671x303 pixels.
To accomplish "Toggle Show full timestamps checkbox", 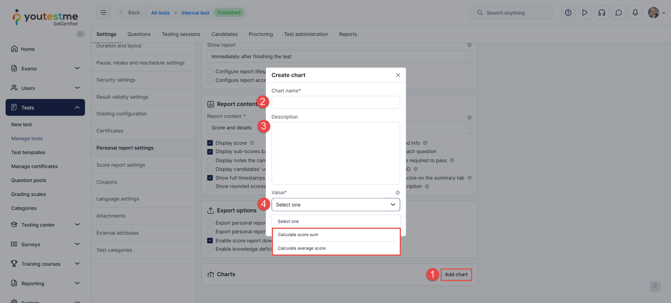I will [x=210, y=178].
